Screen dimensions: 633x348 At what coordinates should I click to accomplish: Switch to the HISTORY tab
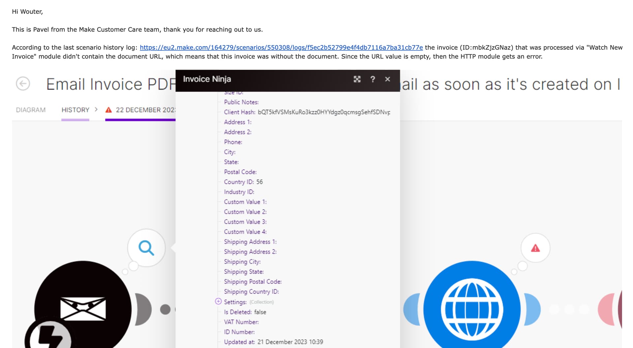click(x=75, y=110)
